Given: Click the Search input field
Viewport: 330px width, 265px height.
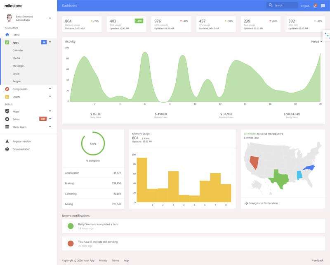Looking at the screenshot, I should coord(285,5).
